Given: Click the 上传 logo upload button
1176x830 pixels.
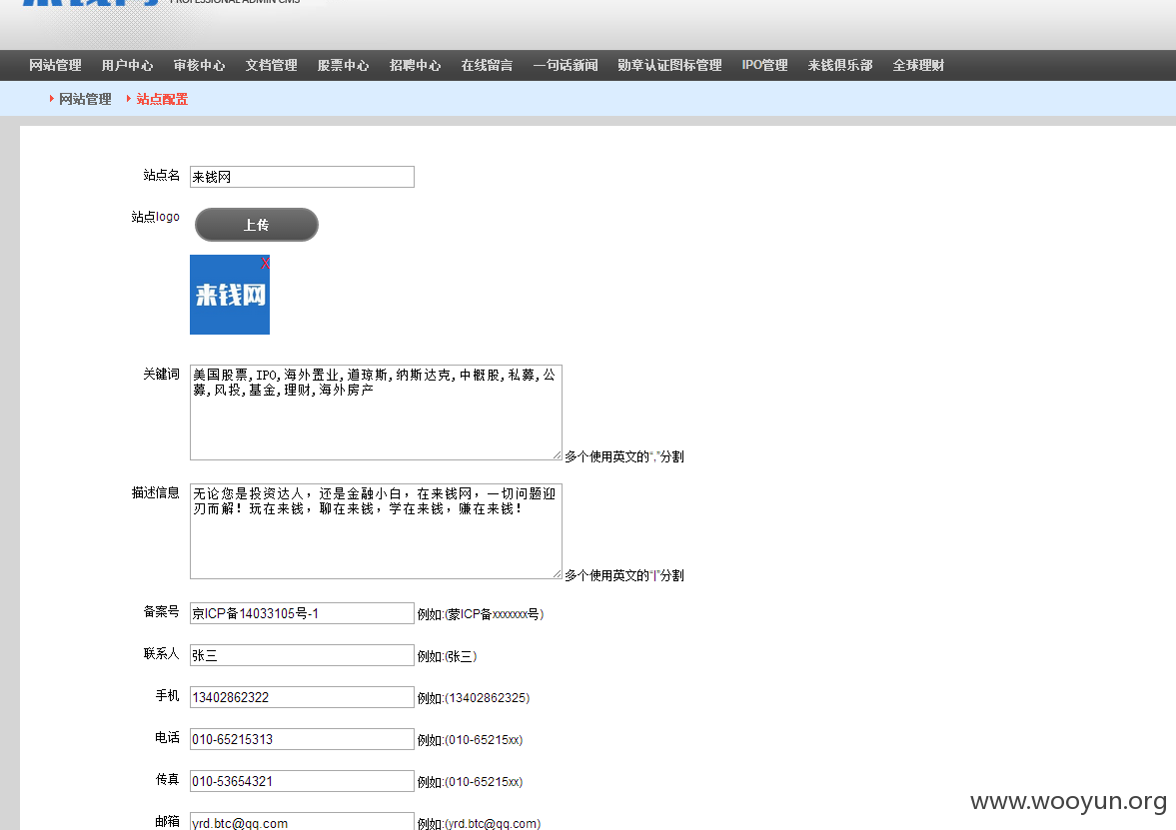Looking at the screenshot, I should pyautogui.click(x=257, y=225).
